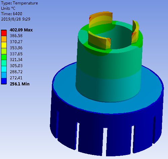The width and height of the screenshot is (168, 159).
Task: Click the yellow-green legend color band
Action: (4, 51)
